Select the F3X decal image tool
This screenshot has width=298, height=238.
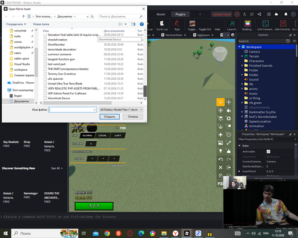coord(221,143)
